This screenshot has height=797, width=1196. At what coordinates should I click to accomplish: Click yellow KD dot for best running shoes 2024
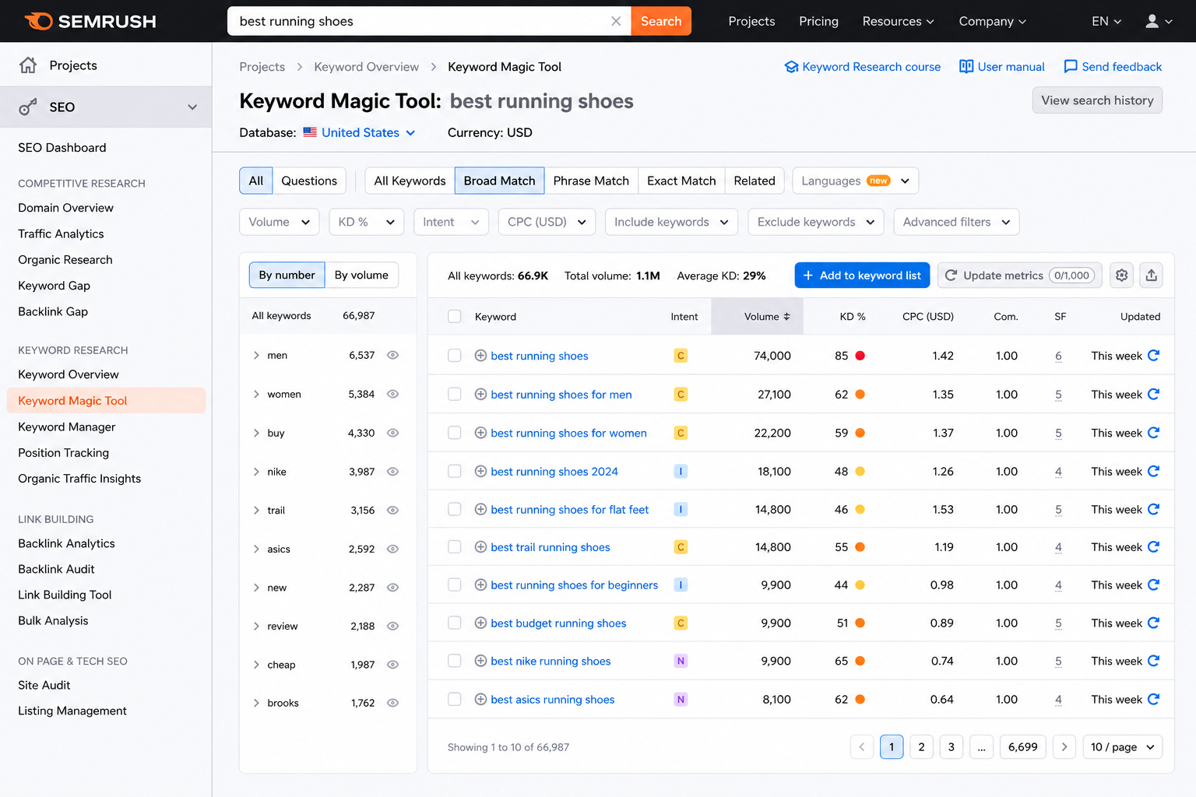860,471
